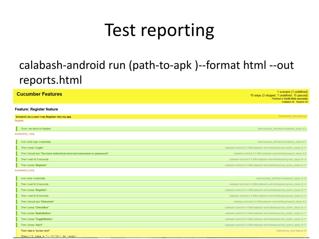Click file path in press "ToggleButton" row

tap(266, 219)
